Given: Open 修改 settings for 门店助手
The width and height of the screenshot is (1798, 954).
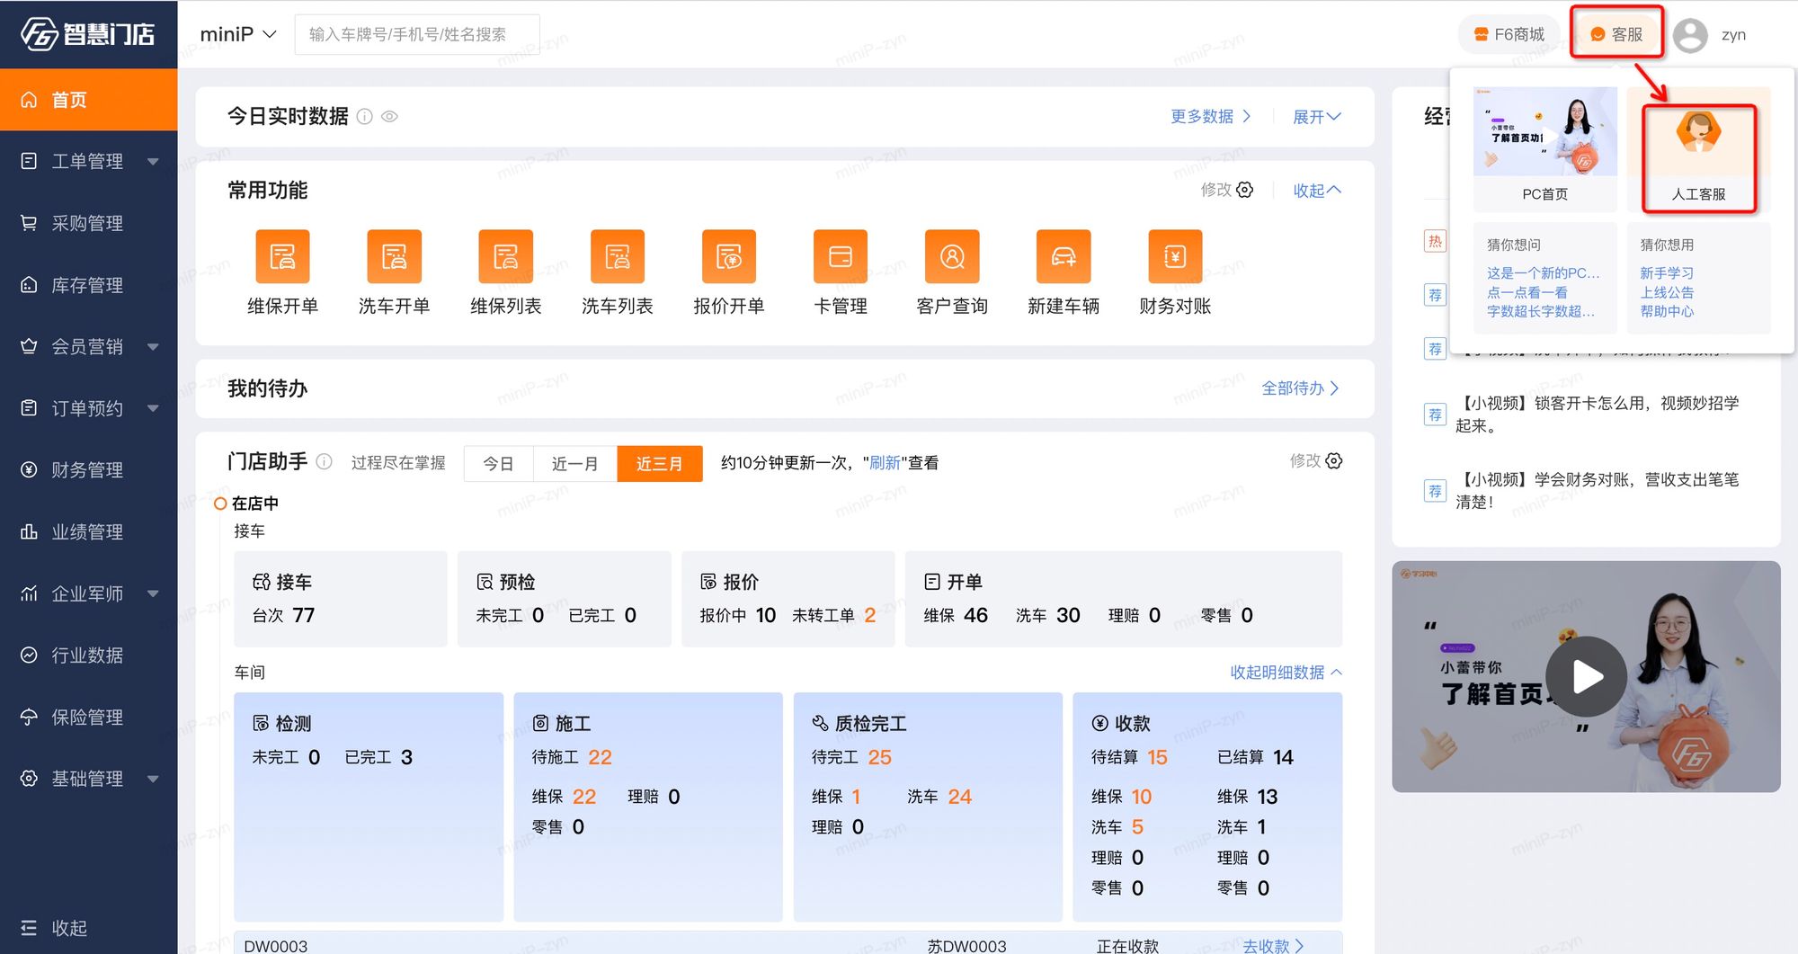Looking at the screenshot, I should coord(1316,460).
